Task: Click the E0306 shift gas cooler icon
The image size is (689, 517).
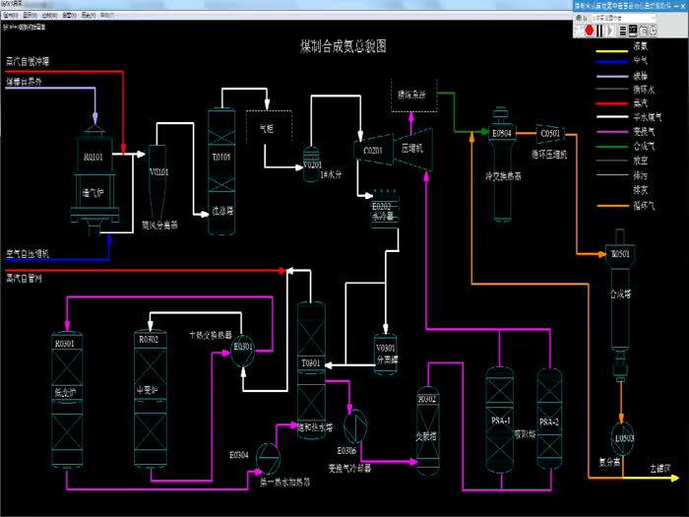Action: click(x=356, y=423)
